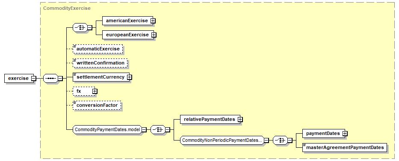
Task: Select the writtenConfirmation optional element
Action: click(x=100, y=63)
